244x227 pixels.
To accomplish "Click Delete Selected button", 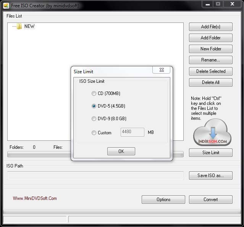I will click(211, 71).
